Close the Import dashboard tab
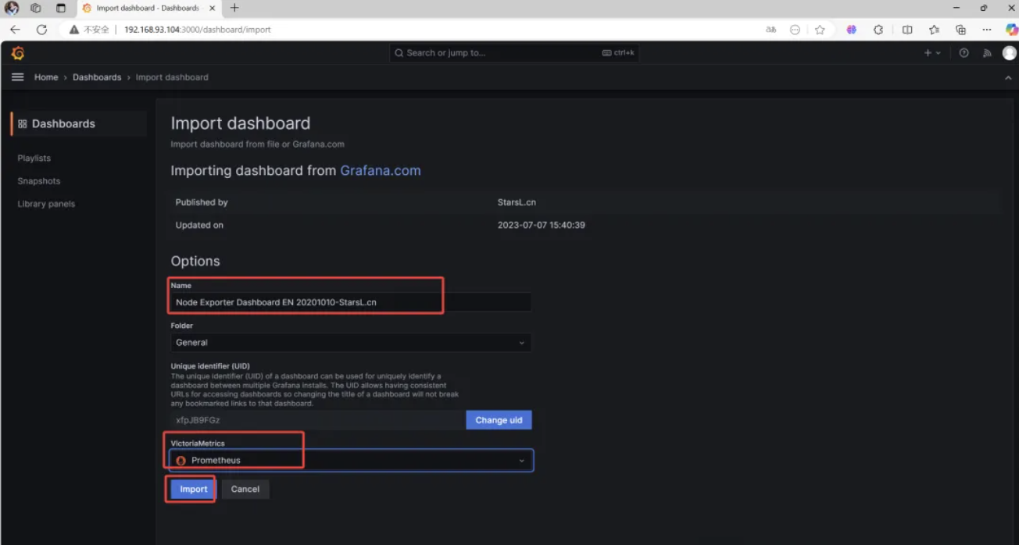1019x545 pixels. pos(213,8)
